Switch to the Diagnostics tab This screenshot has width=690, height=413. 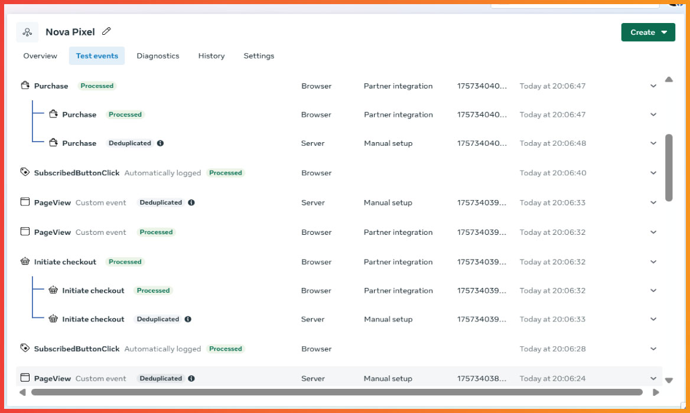click(x=158, y=55)
